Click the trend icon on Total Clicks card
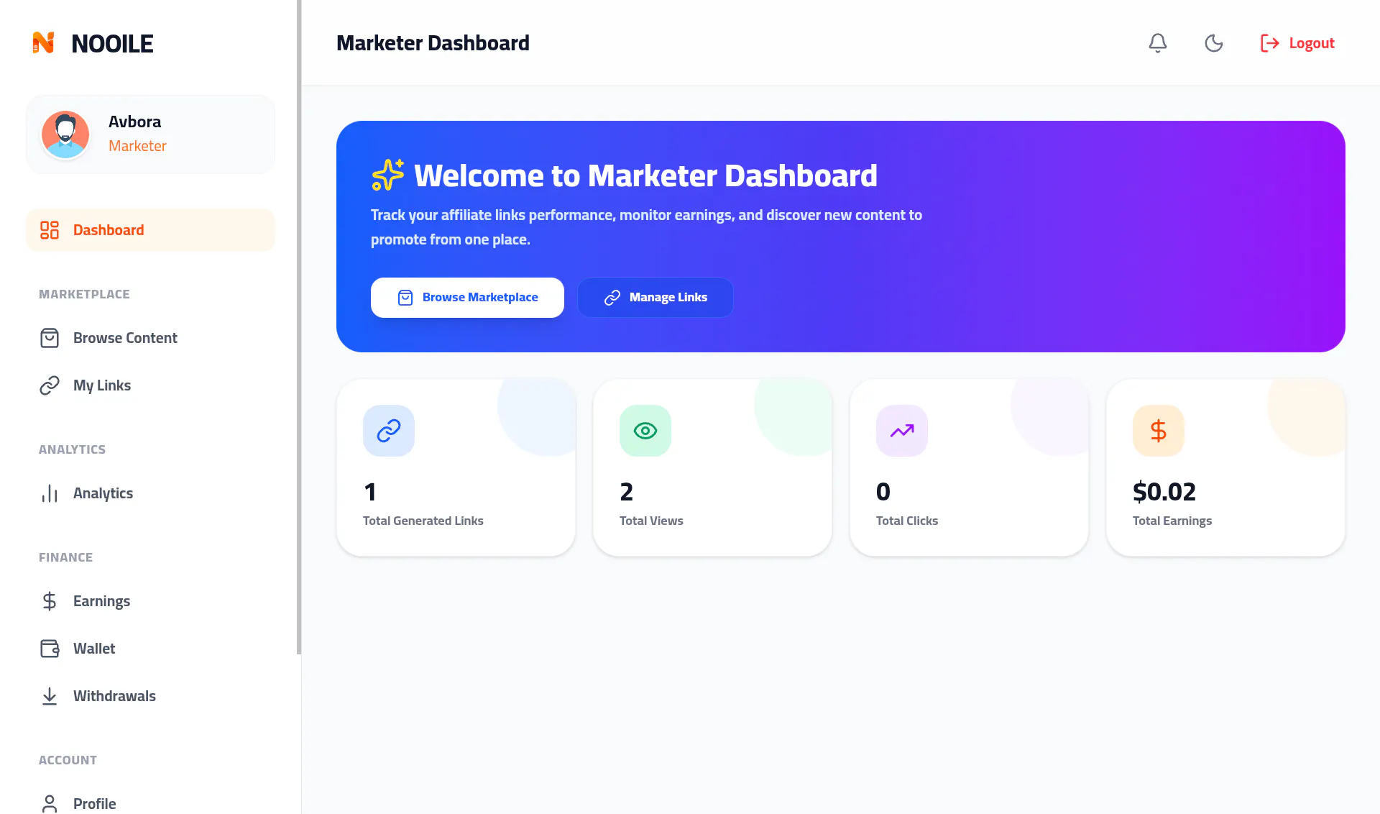Viewport: 1380px width, 814px height. pyautogui.click(x=902, y=431)
